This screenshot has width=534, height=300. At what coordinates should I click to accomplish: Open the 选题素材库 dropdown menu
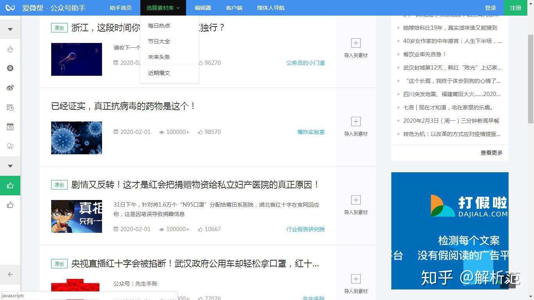click(163, 8)
